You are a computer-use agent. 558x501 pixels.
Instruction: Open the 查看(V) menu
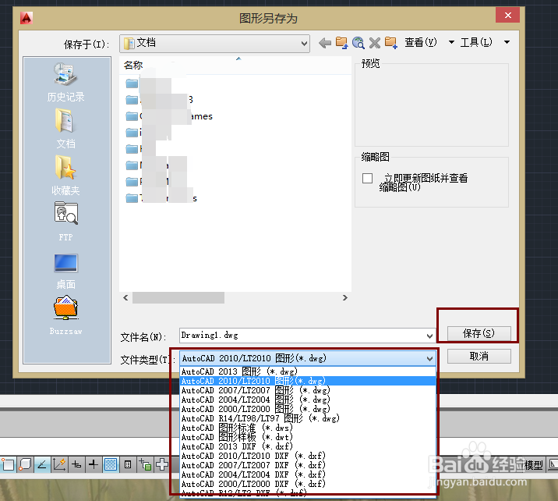(x=420, y=42)
